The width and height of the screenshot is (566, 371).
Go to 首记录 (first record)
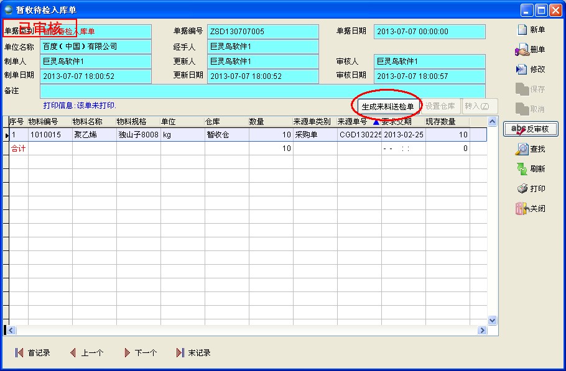(32, 353)
